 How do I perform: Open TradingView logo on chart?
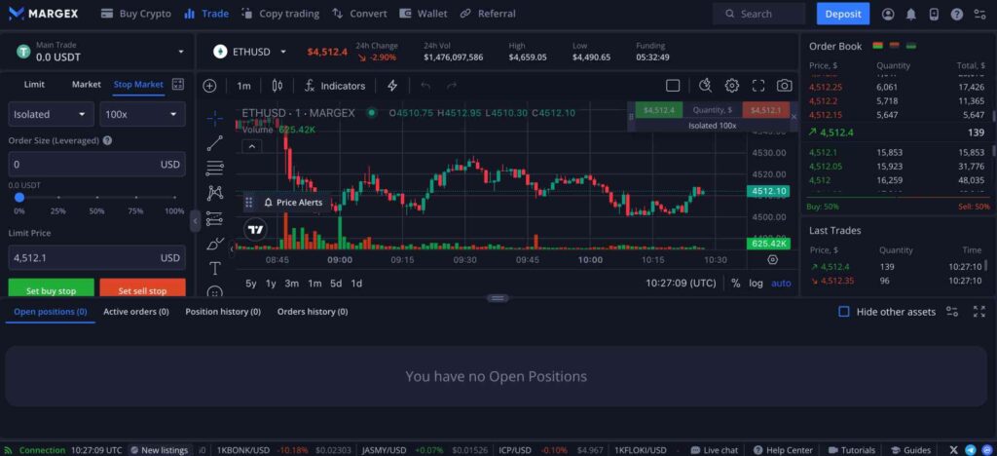256,230
